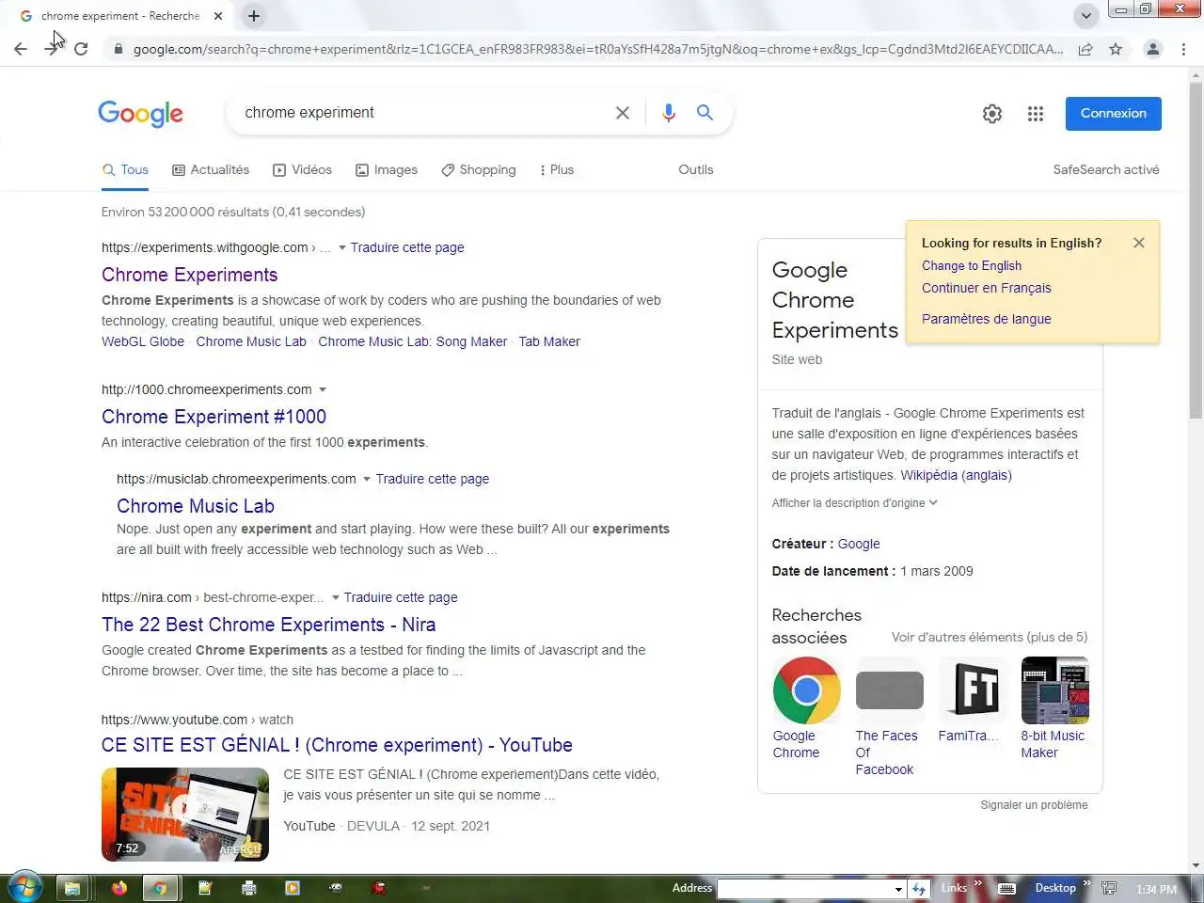
Task: Reload the current page
Action: tap(81, 49)
